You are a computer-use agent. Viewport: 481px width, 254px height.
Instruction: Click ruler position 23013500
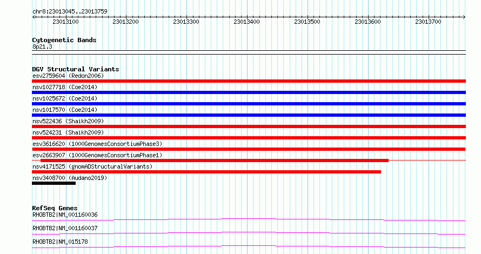307,22
